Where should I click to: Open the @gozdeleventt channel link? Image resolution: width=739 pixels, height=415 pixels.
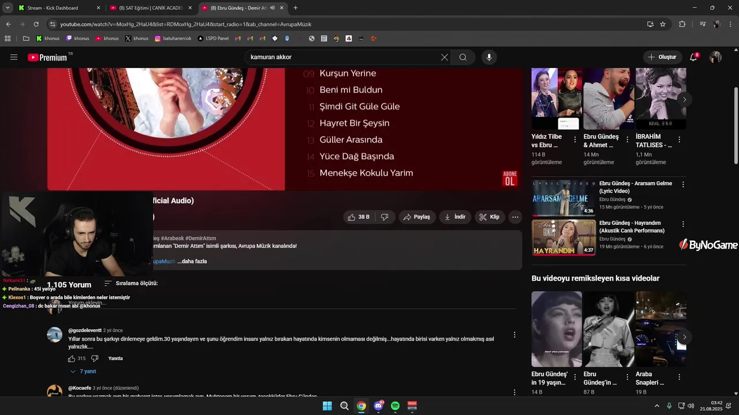click(85, 330)
